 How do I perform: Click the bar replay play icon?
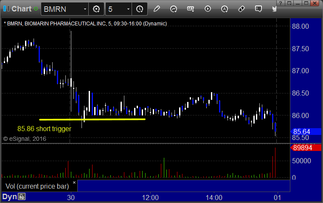click(208, 9)
